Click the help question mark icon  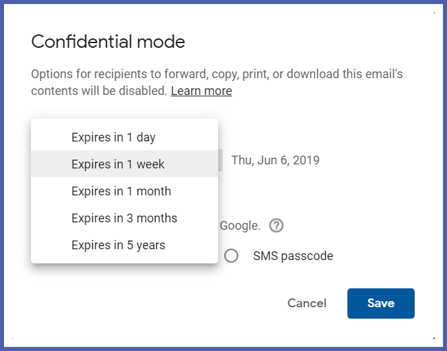coord(276,226)
